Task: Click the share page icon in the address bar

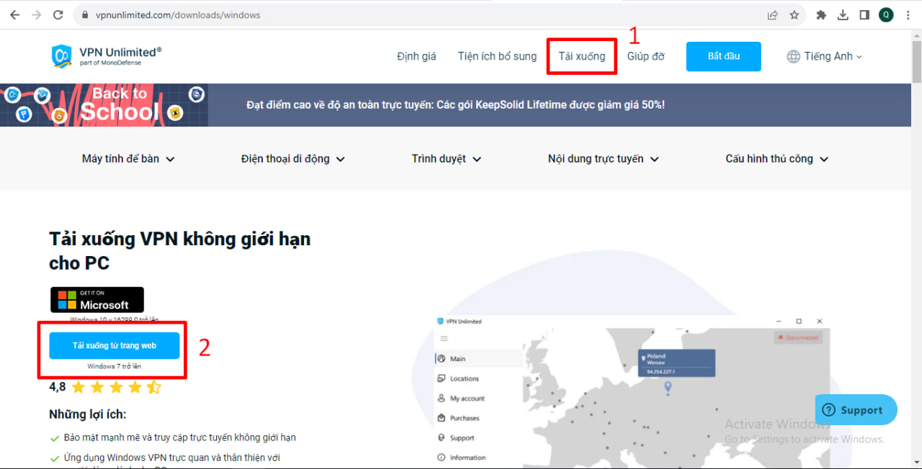Action: pos(773,14)
